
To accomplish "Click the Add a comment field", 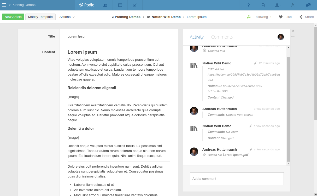I will click(237, 179).
